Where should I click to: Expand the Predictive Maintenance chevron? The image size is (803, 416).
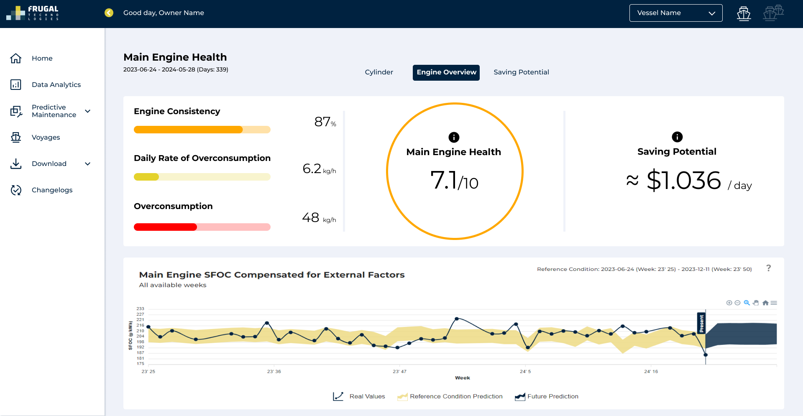88,111
